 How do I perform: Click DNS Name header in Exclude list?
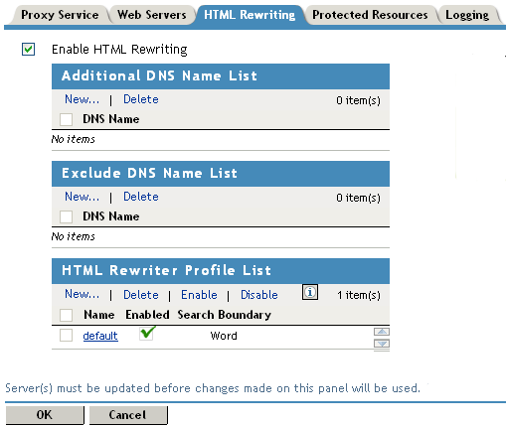coord(111,216)
